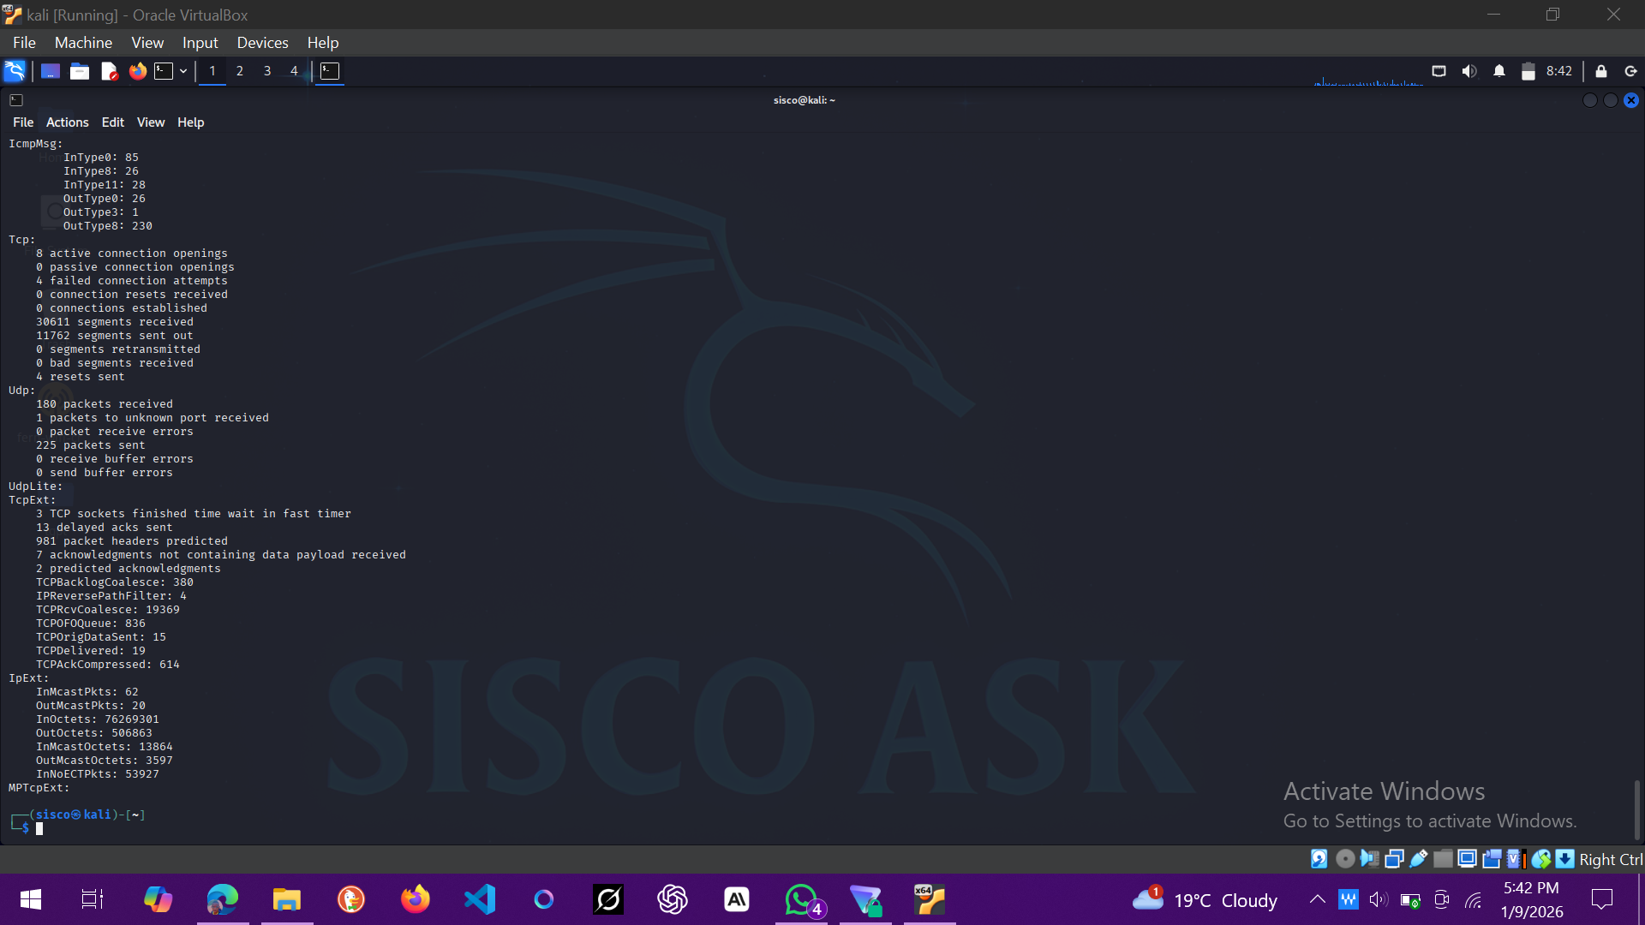Select the sisco@kali terminal in the Kali task list
1645x925 pixels.
click(330, 71)
